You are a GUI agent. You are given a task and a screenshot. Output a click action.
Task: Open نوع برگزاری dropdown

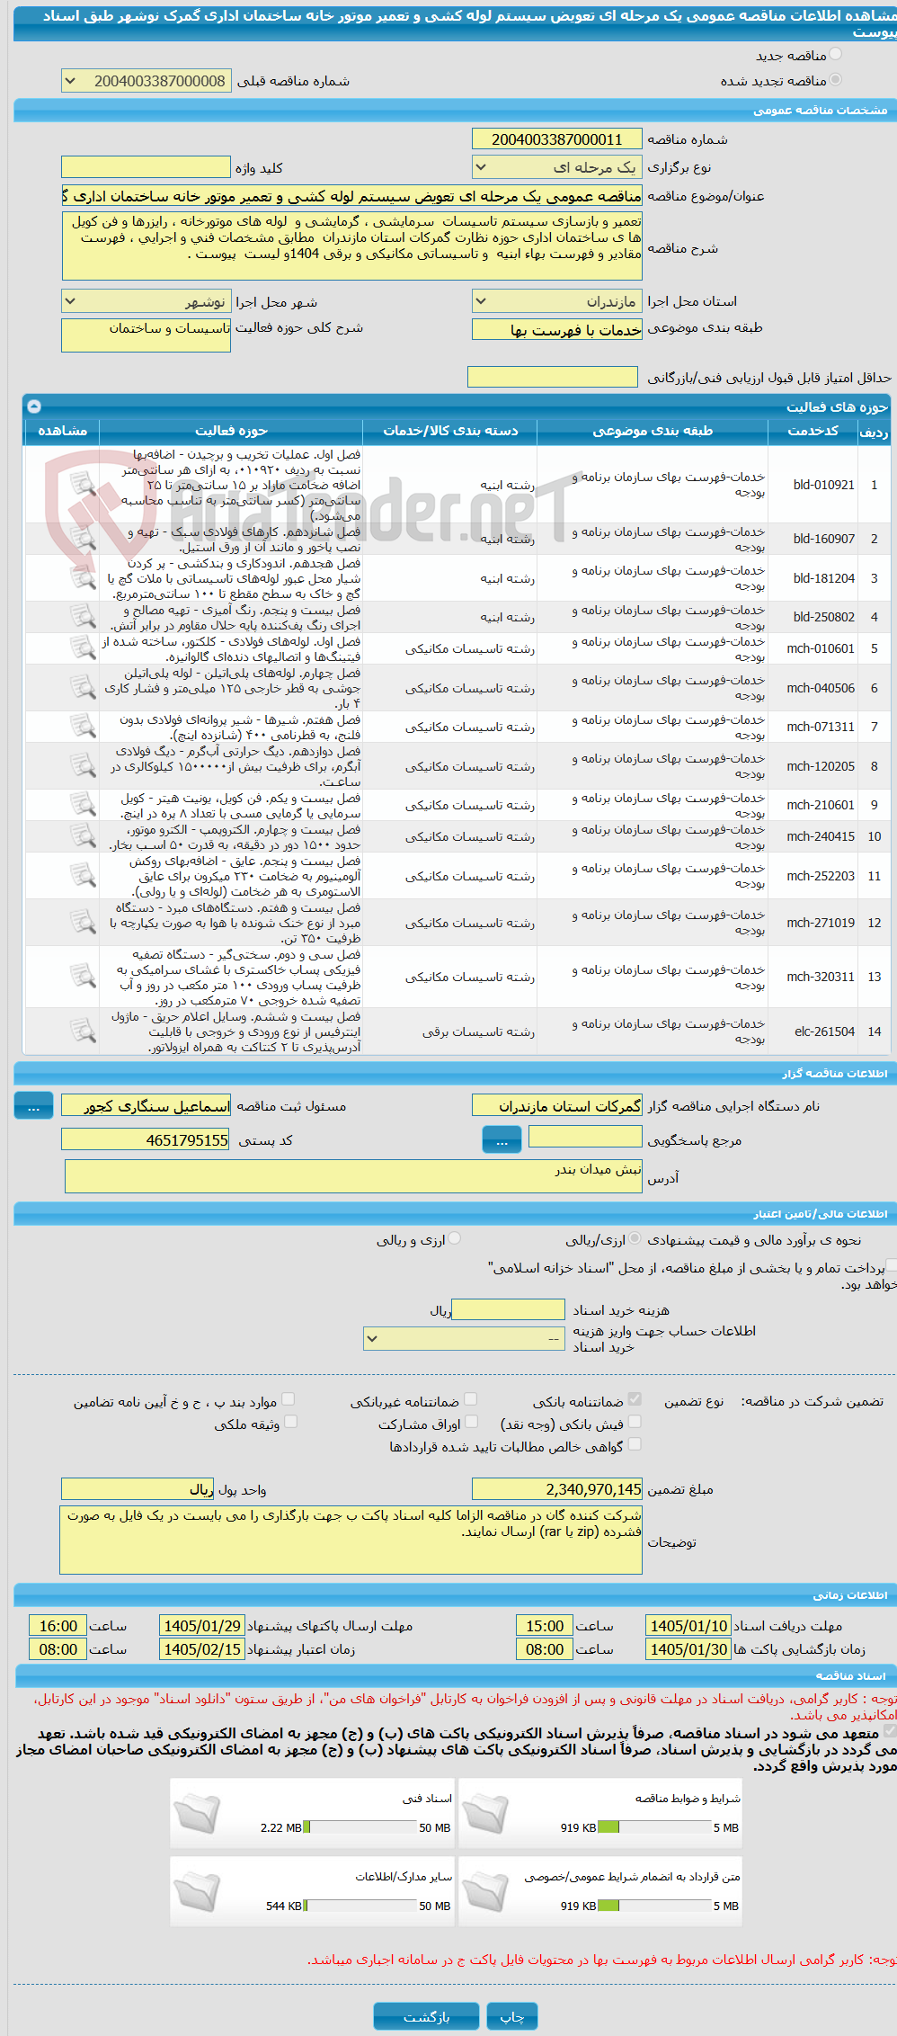pyautogui.click(x=556, y=167)
